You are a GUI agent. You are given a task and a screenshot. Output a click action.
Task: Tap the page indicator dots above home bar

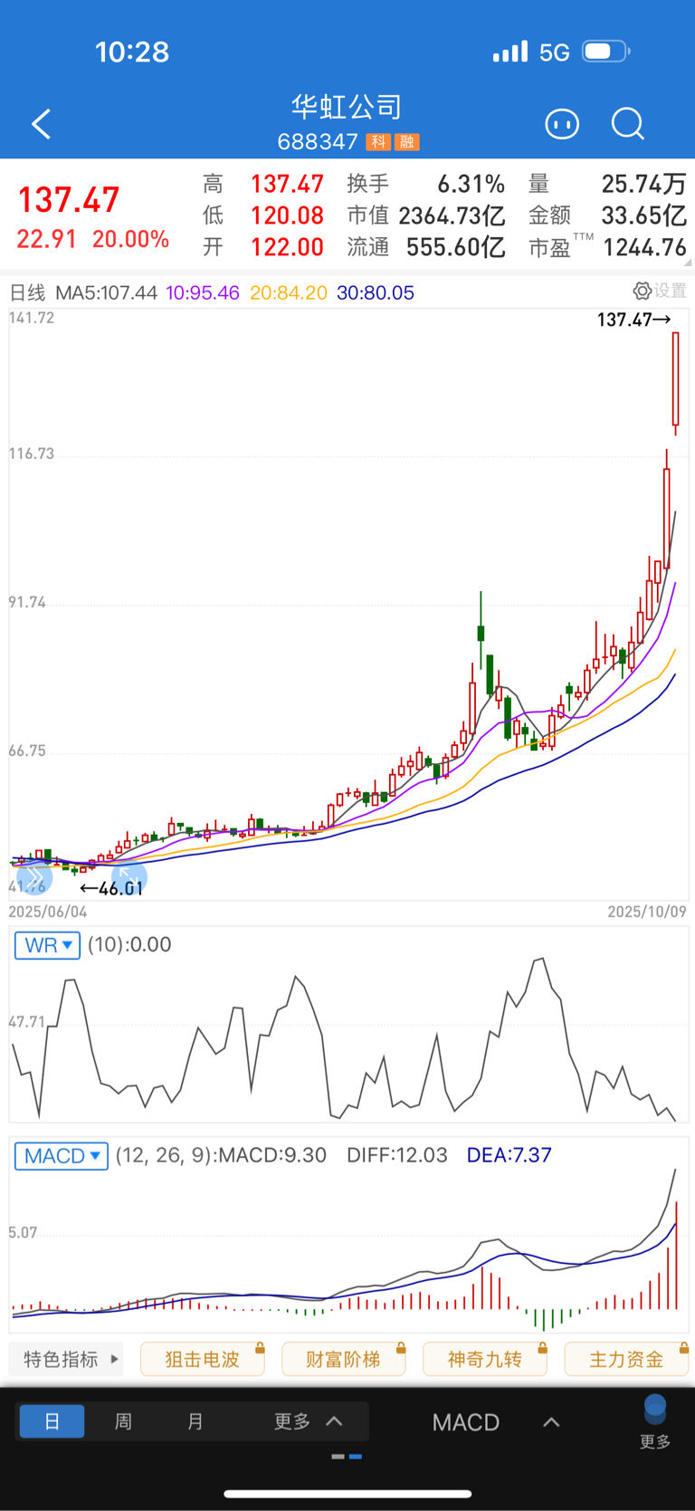[347, 1457]
